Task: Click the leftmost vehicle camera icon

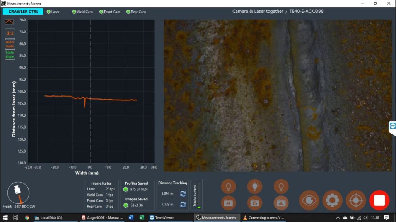Action: point(228,202)
